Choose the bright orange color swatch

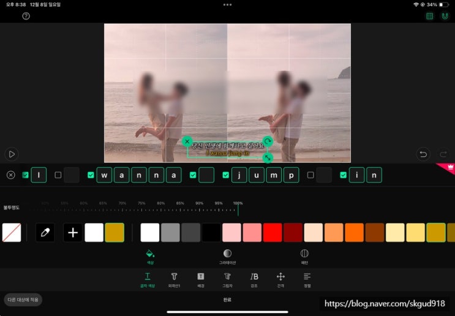355,233
